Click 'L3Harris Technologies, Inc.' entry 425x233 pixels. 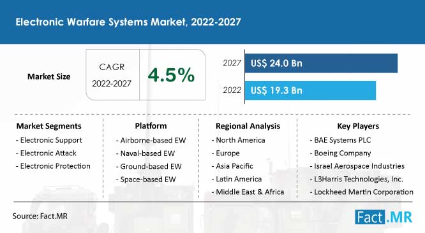click(x=359, y=179)
